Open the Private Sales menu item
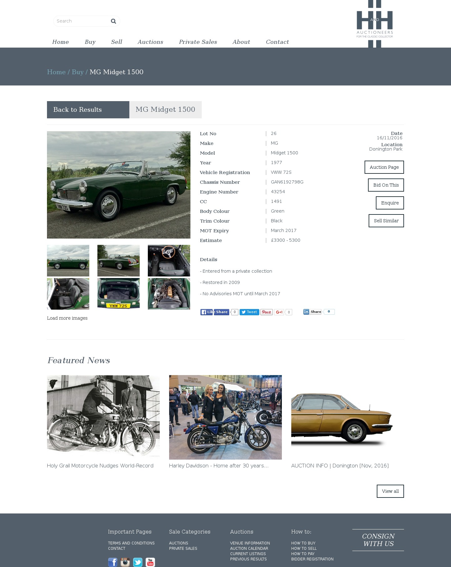Viewport: 451px width, 567px height. click(x=198, y=42)
